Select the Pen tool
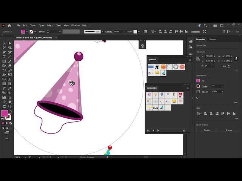This screenshot has width=242, height=181. tap(4, 52)
